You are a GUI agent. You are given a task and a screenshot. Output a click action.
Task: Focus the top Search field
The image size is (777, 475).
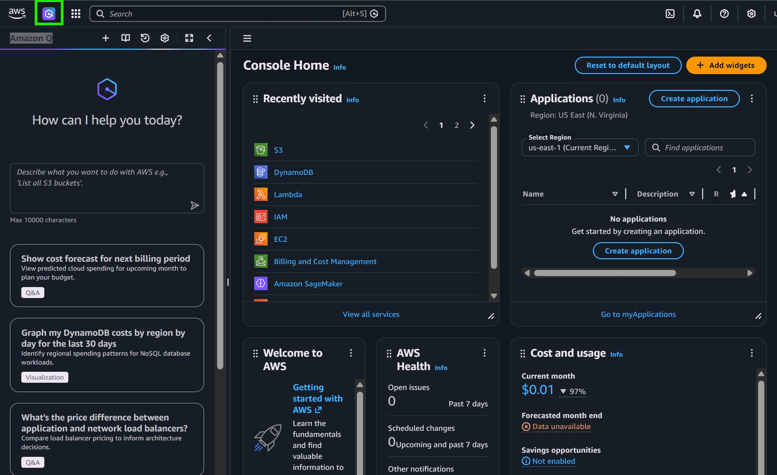(x=237, y=14)
